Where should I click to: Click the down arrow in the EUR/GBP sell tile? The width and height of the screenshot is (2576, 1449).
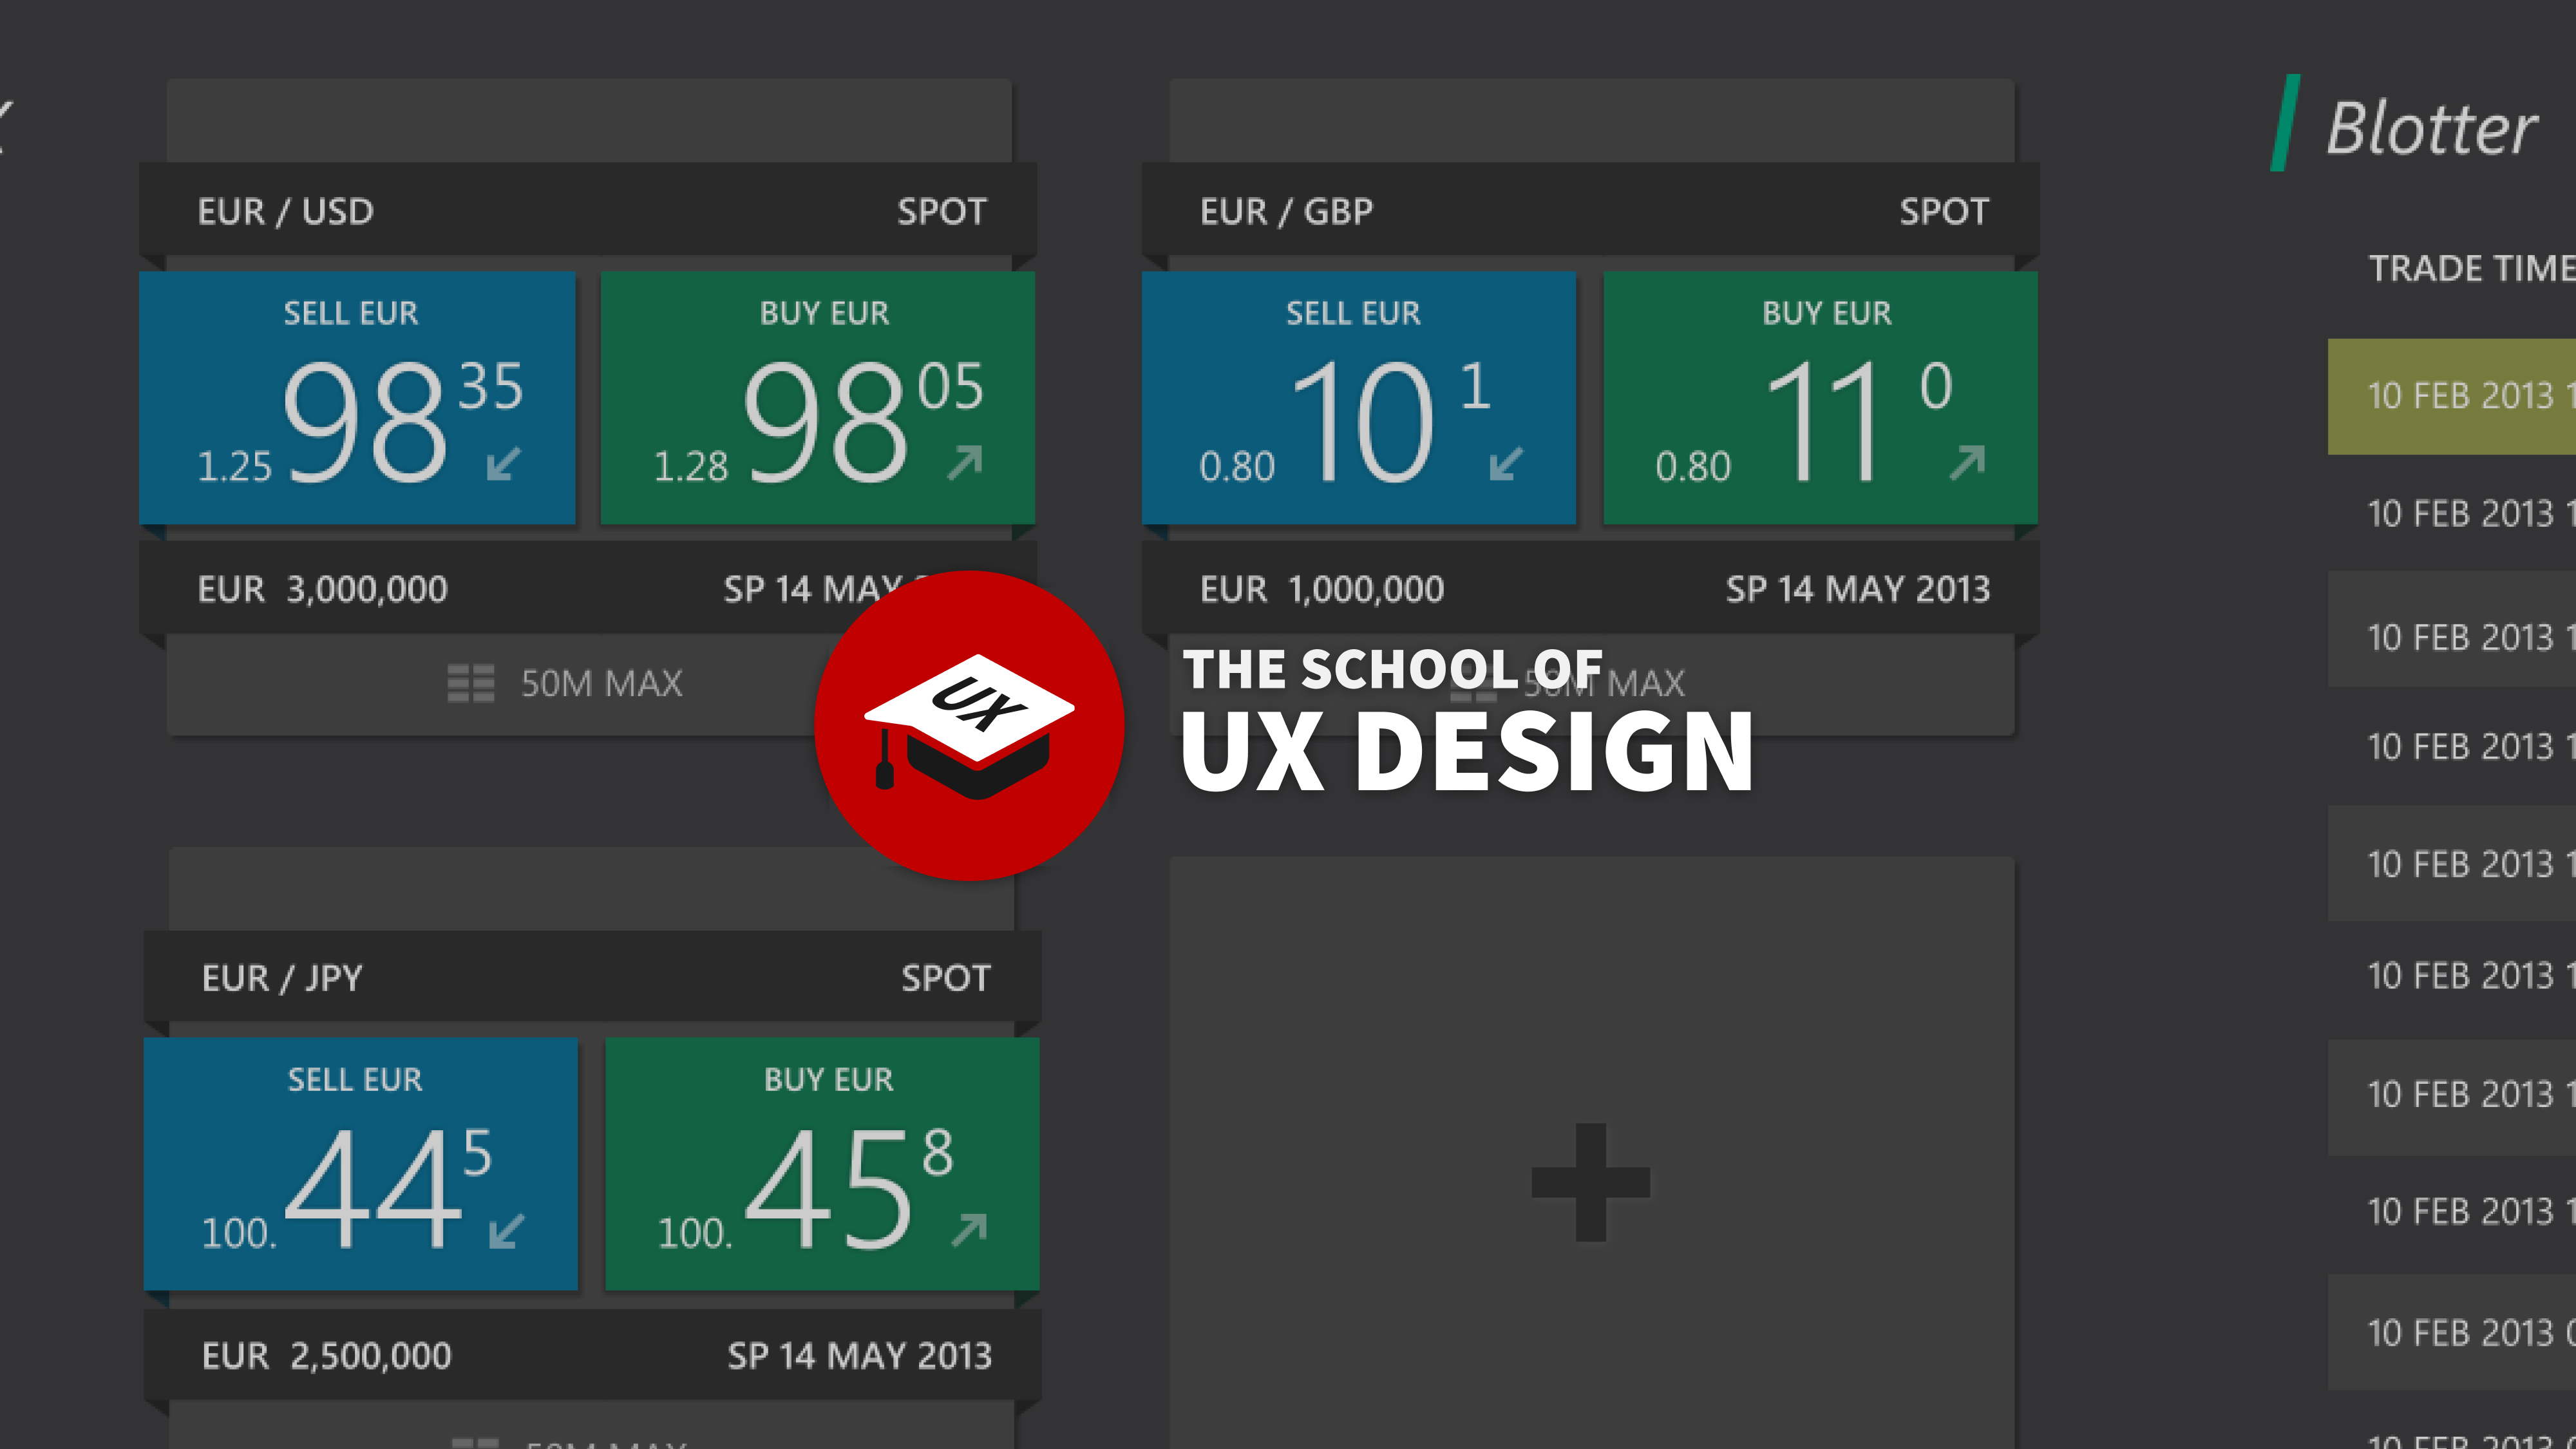(x=1506, y=463)
